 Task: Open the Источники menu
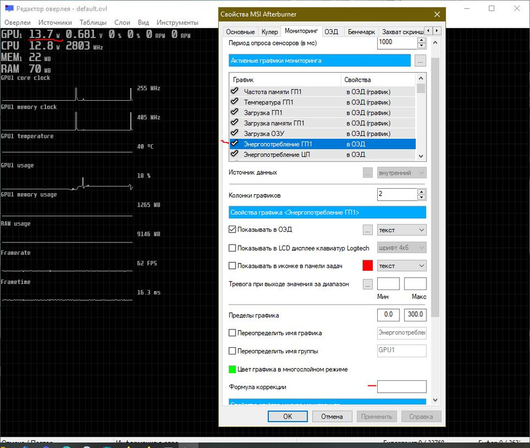(x=55, y=22)
